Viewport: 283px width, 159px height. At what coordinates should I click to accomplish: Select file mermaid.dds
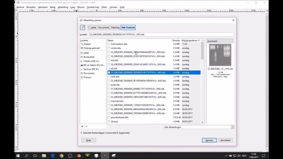pyautogui.click(x=117, y=101)
